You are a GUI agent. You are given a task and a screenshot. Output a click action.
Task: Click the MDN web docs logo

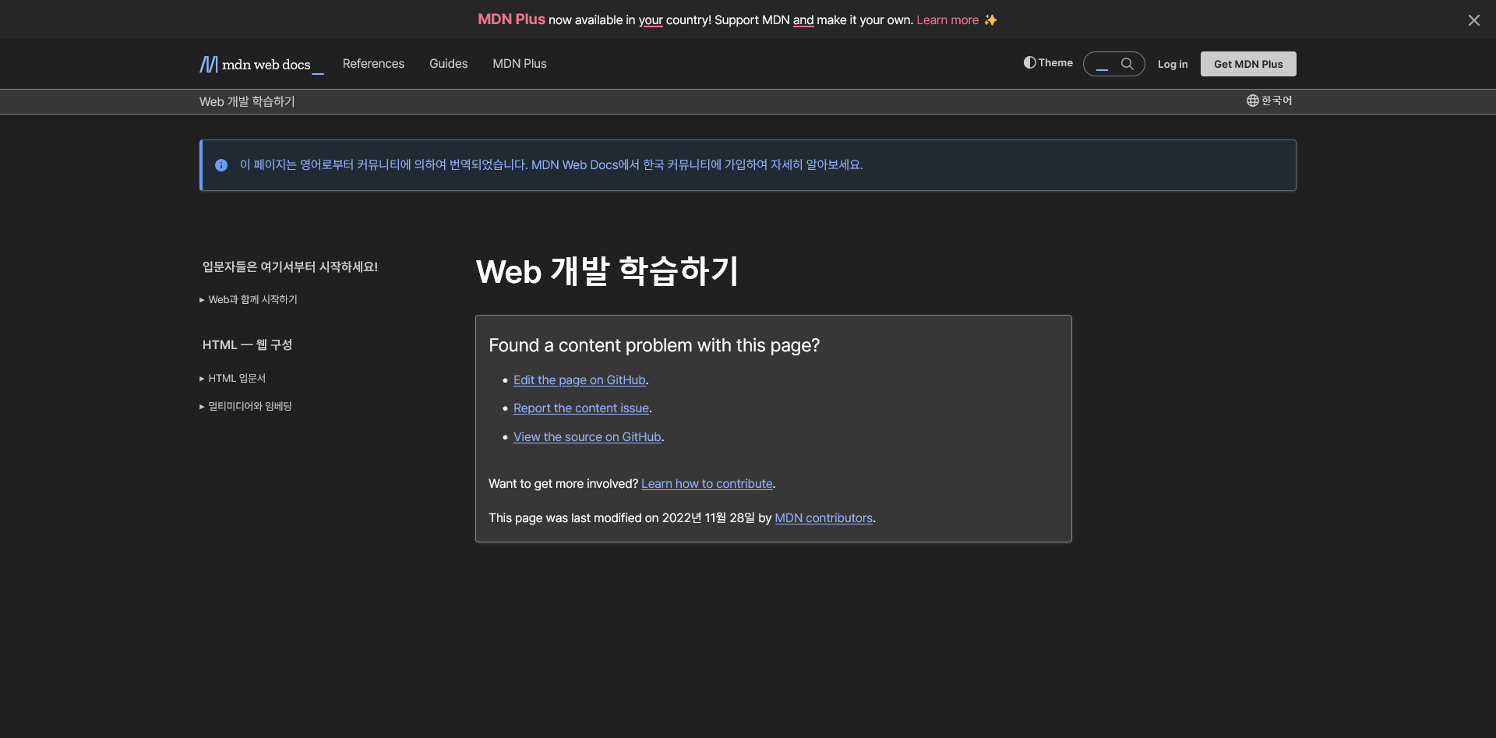click(260, 64)
